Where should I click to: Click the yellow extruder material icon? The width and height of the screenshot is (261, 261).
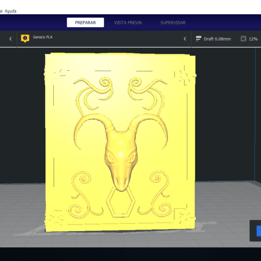pyautogui.click(x=25, y=39)
